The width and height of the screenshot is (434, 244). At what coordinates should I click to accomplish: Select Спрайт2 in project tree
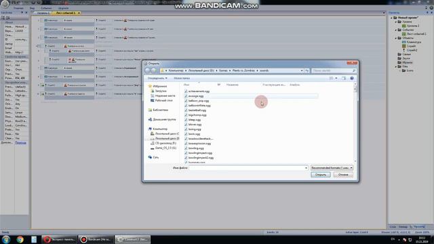click(412, 50)
